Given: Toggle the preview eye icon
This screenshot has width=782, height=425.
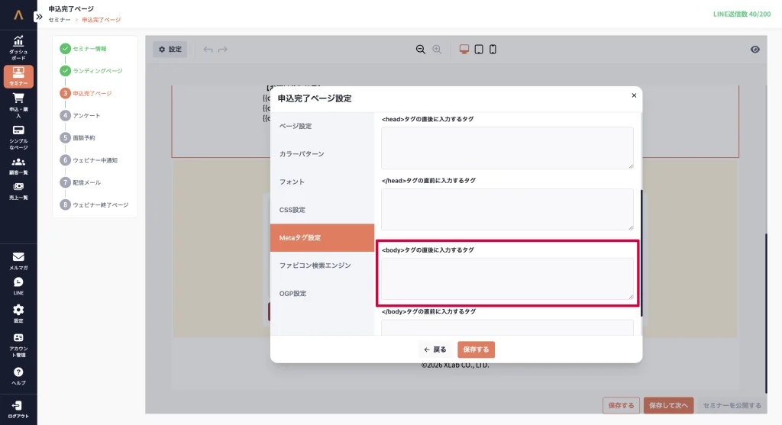Looking at the screenshot, I should click(755, 50).
